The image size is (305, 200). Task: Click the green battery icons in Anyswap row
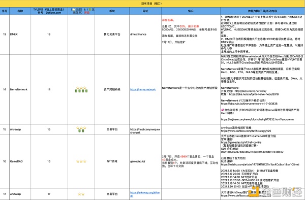(81, 130)
